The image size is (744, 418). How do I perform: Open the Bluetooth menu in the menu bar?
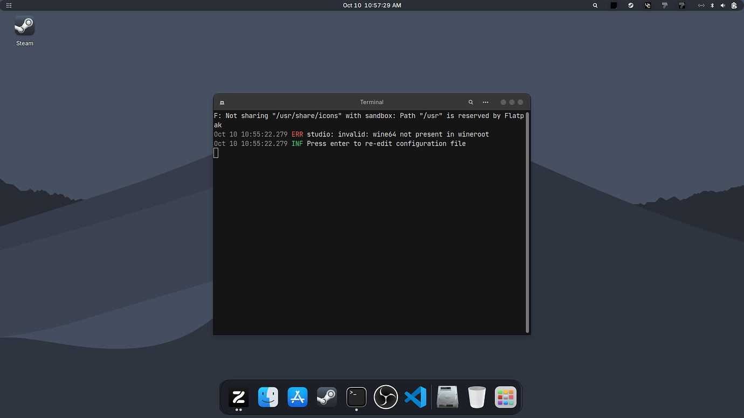[713, 5]
